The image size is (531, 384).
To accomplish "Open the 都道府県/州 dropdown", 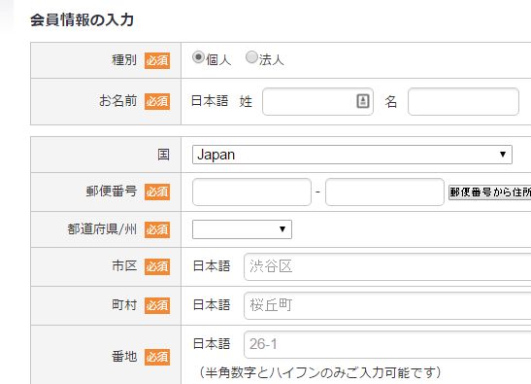I will [x=242, y=229].
